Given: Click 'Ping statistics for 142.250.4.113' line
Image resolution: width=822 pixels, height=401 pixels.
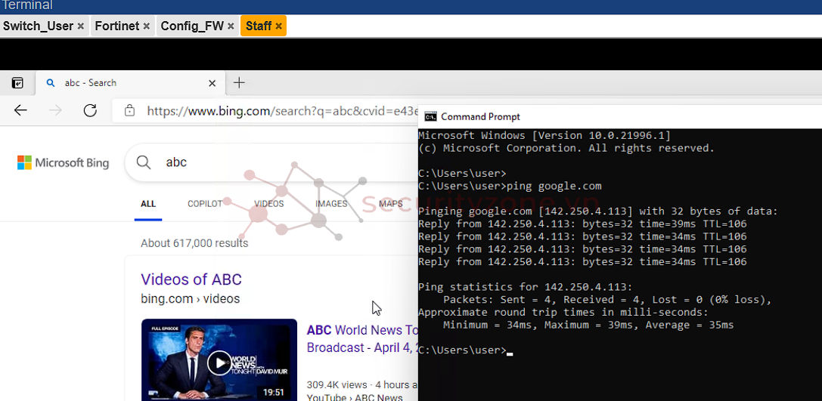Looking at the screenshot, I should pyautogui.click(x=526, y=287).
